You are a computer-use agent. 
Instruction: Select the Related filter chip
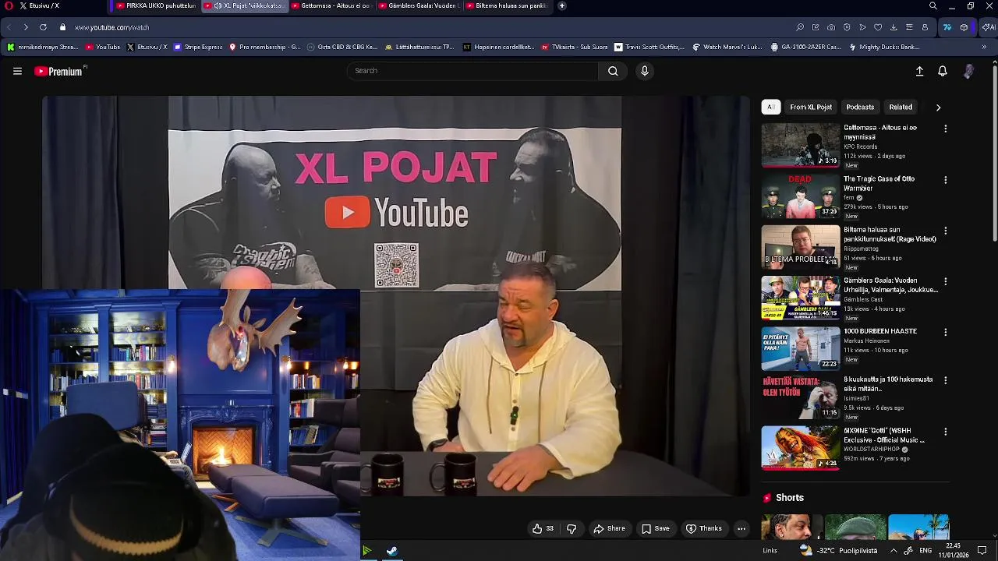point(901,107)
